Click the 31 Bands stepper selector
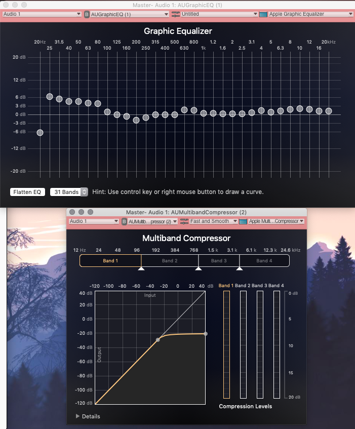This screenshot has height=429, width=355. click(x=84, y=192)
